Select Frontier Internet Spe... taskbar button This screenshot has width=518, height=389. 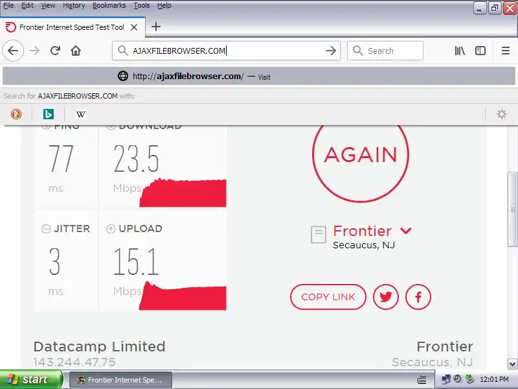coord(120,380)
